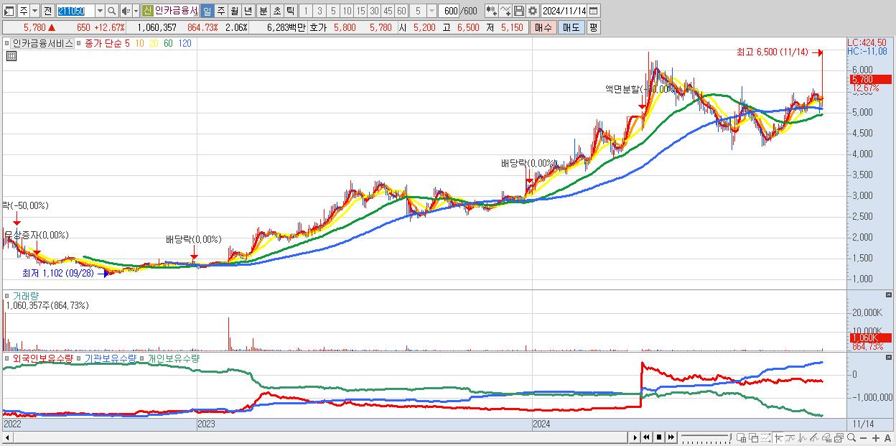Click the chart-with-grid window icon at bottom
Screen dimensions: 896x446
pyautogui.click(x=742, y=437)
